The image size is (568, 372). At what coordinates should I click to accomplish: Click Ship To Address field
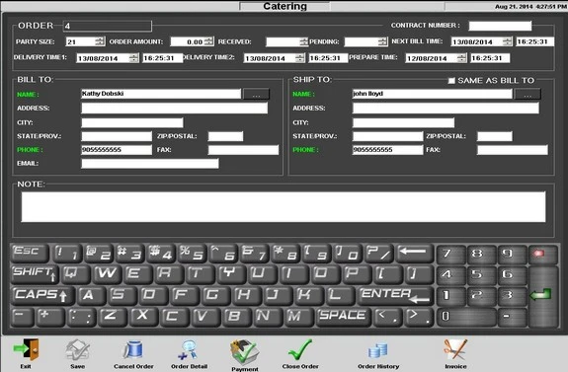[x=446, y=108]
